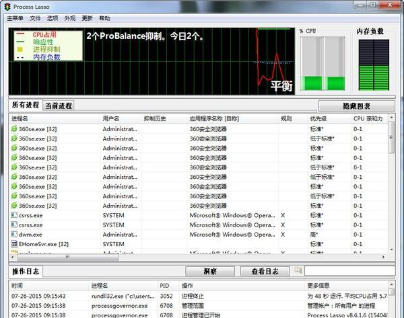Sort by the 优先级 column header
404x318 pixels.
click(318, 118)
